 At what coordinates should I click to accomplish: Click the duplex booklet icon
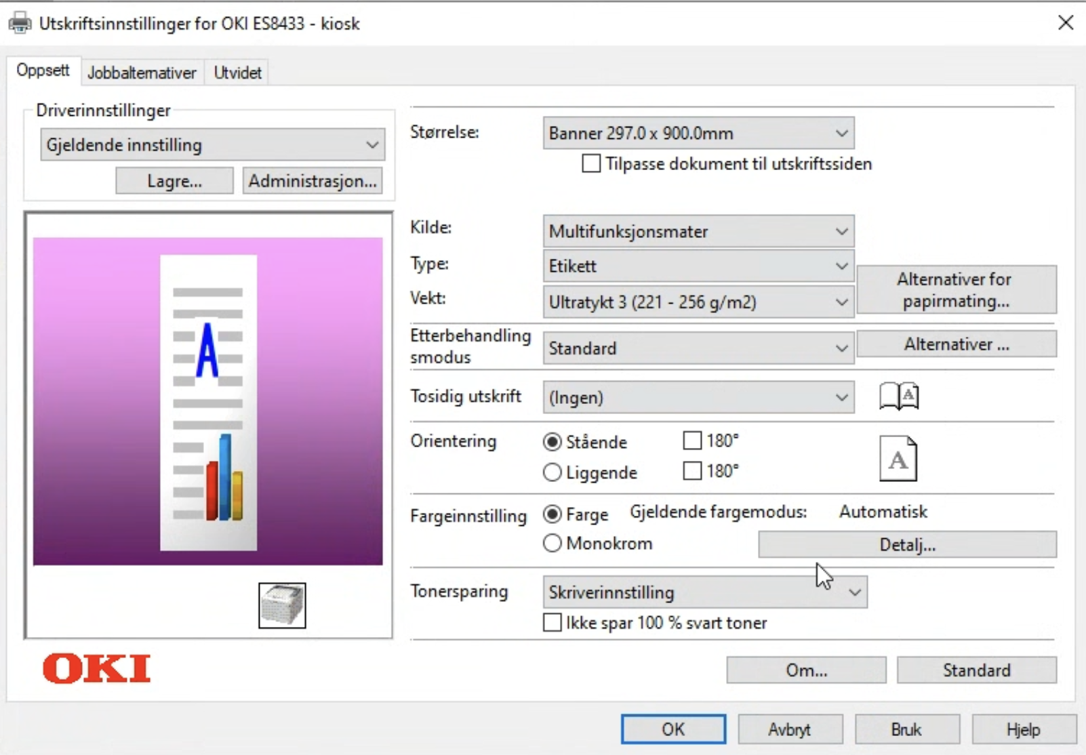(x=899, y=396)
